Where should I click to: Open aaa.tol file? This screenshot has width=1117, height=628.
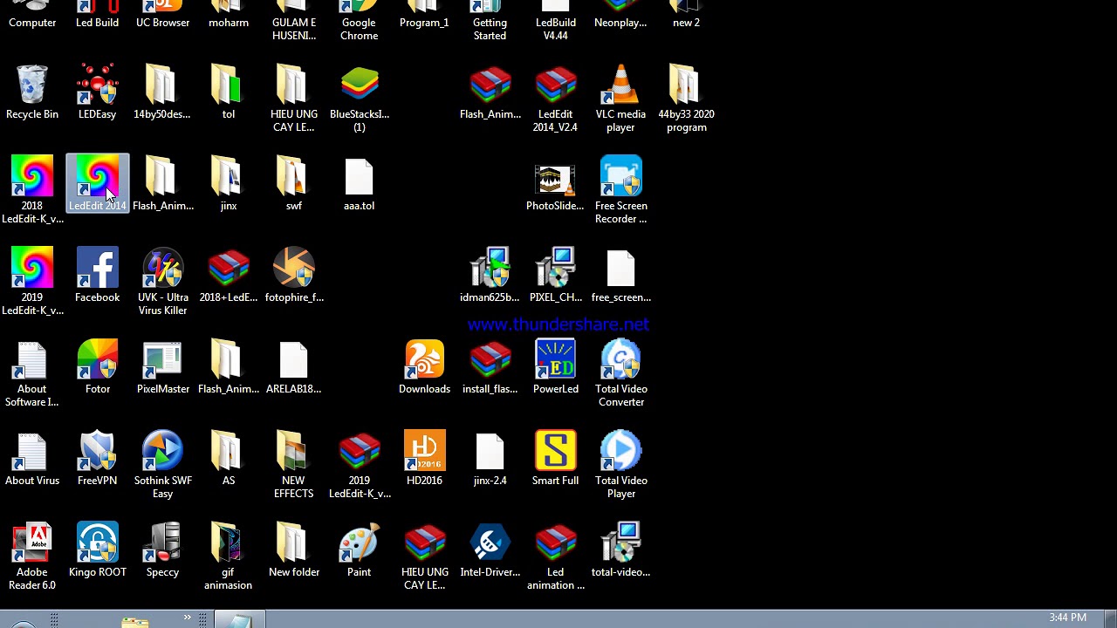click(x=360, y=184)
